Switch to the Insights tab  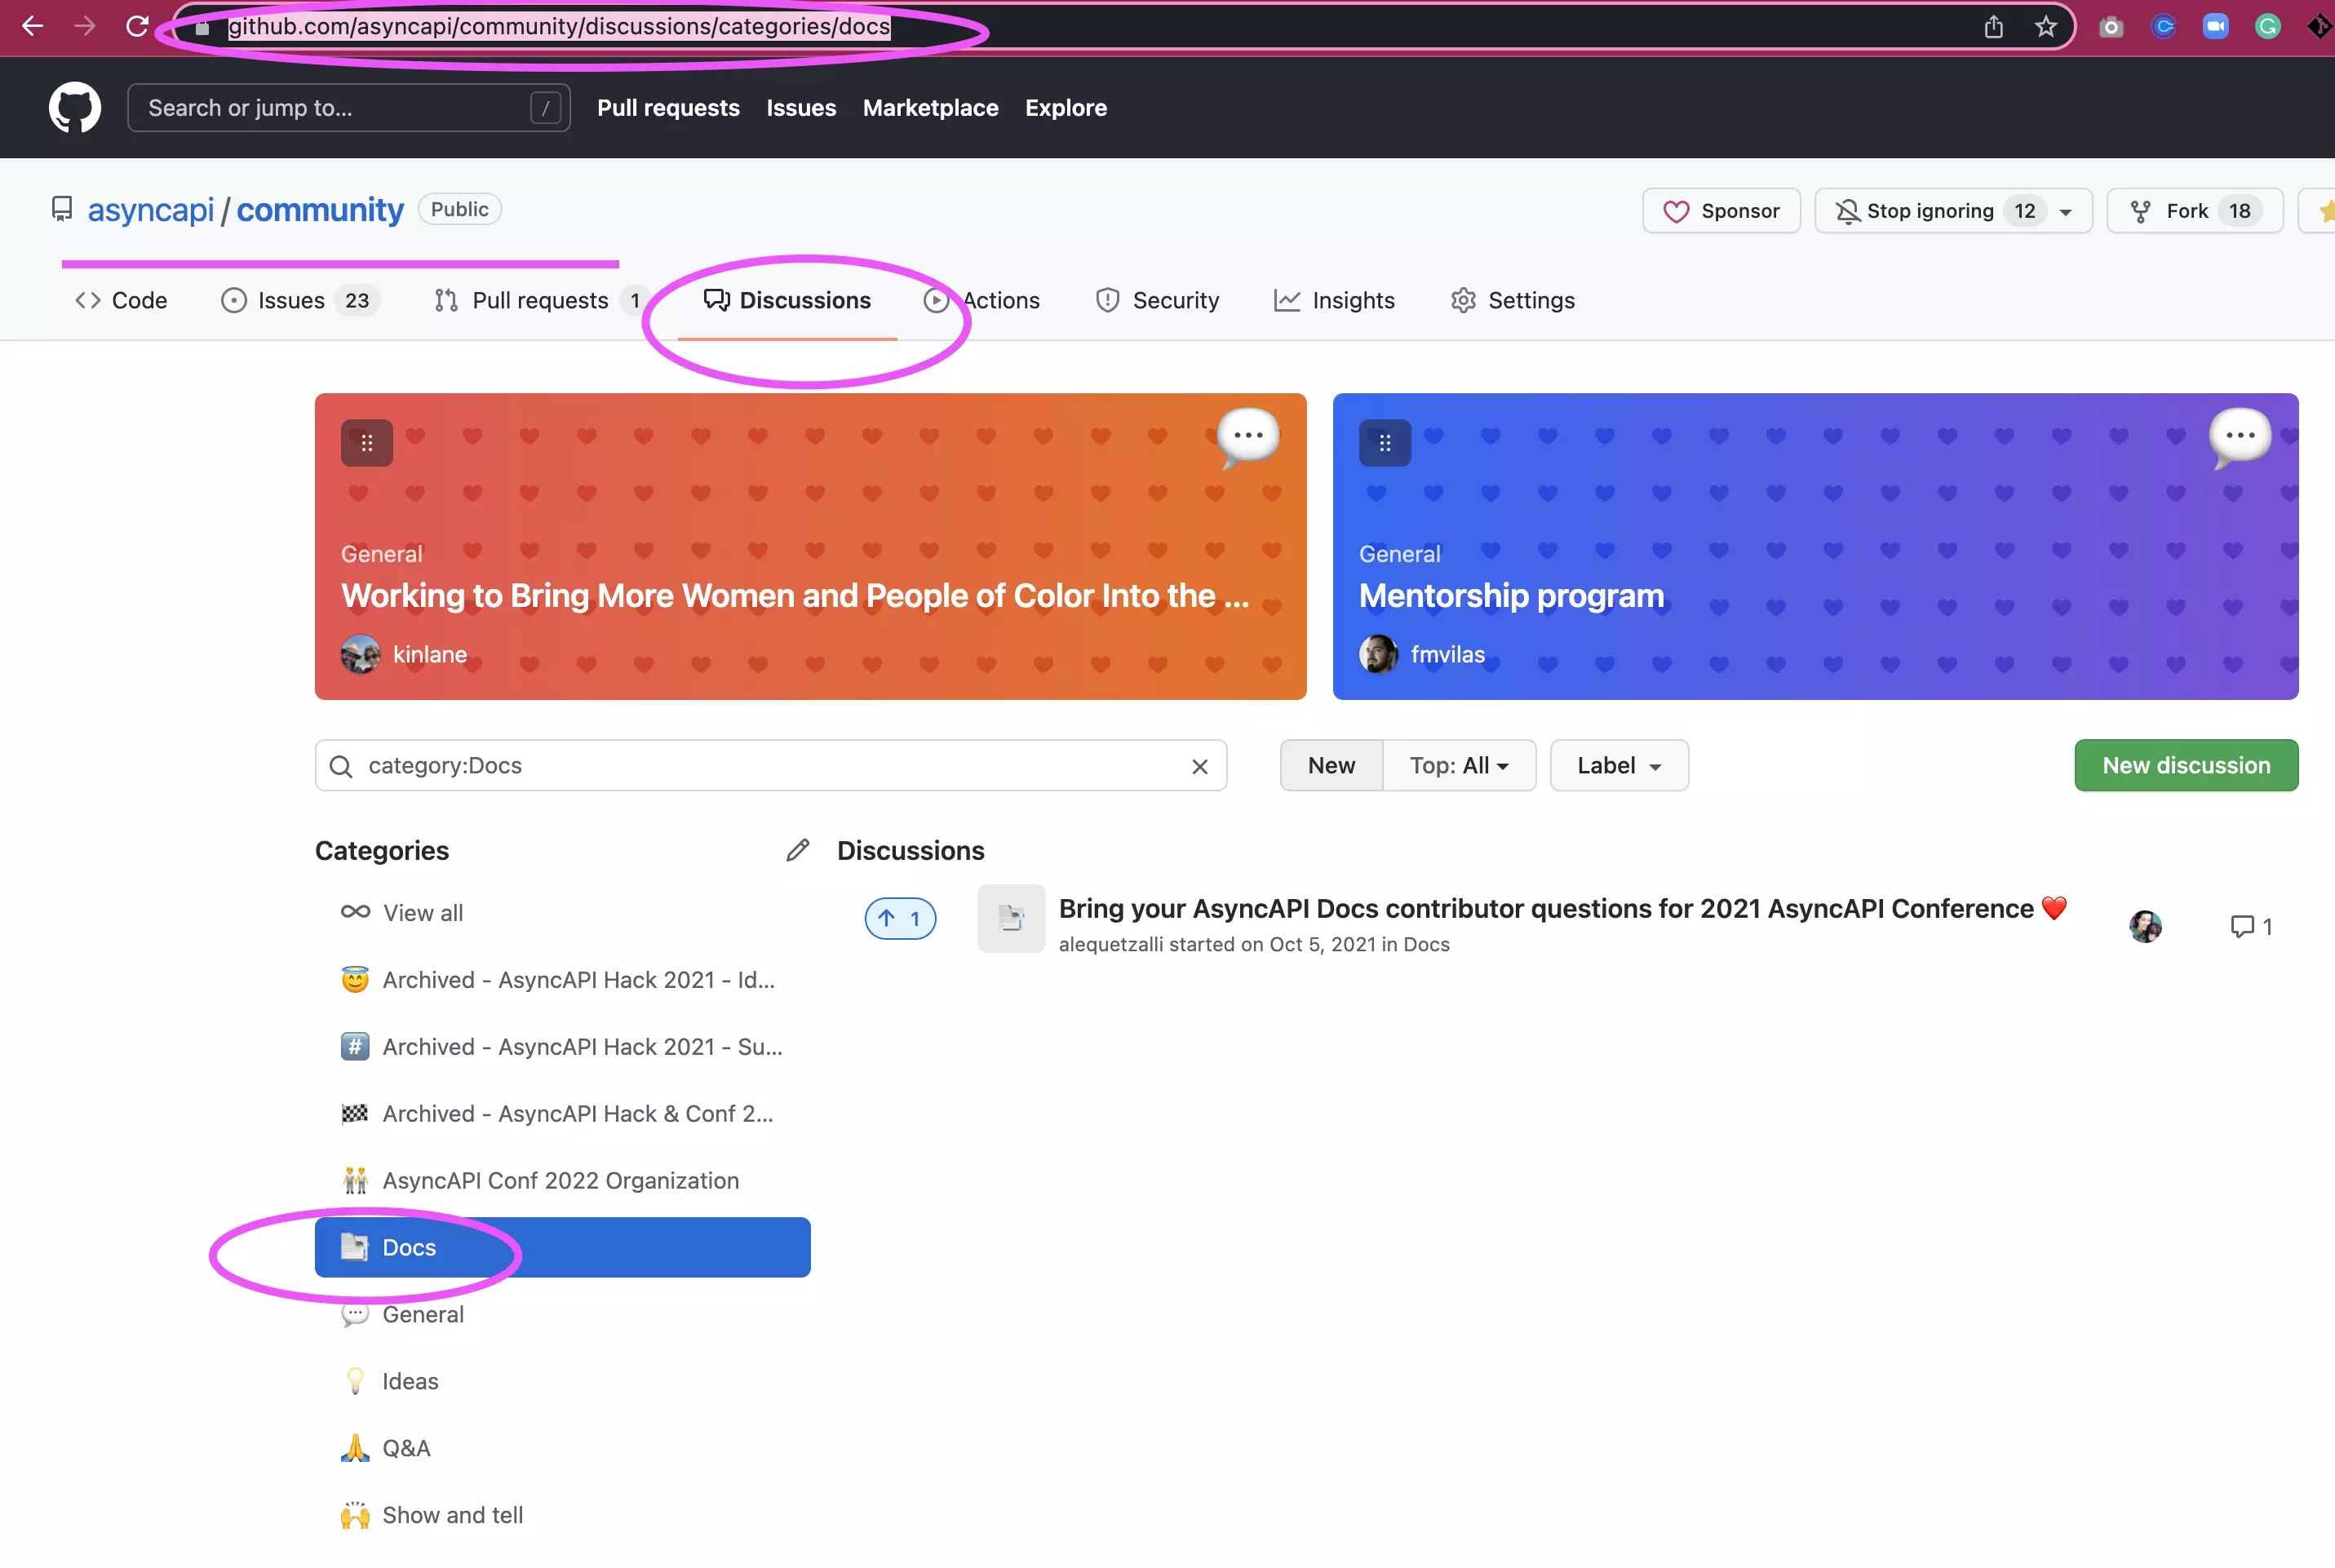(1353, 300)
